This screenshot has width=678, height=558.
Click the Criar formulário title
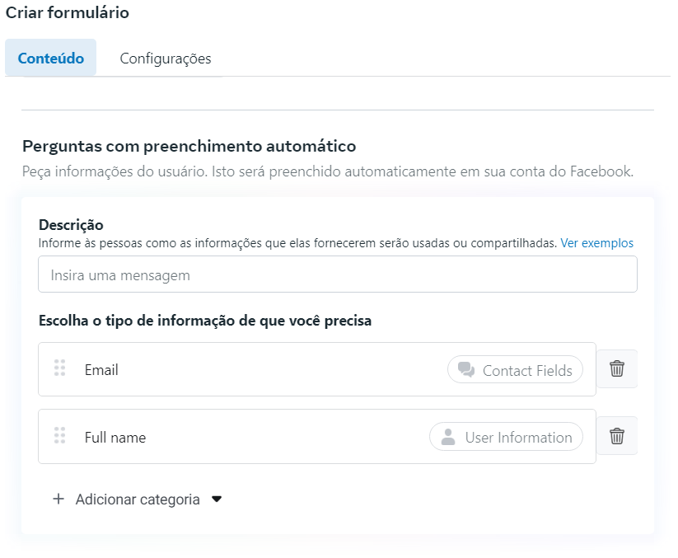(x=68, y=13)
